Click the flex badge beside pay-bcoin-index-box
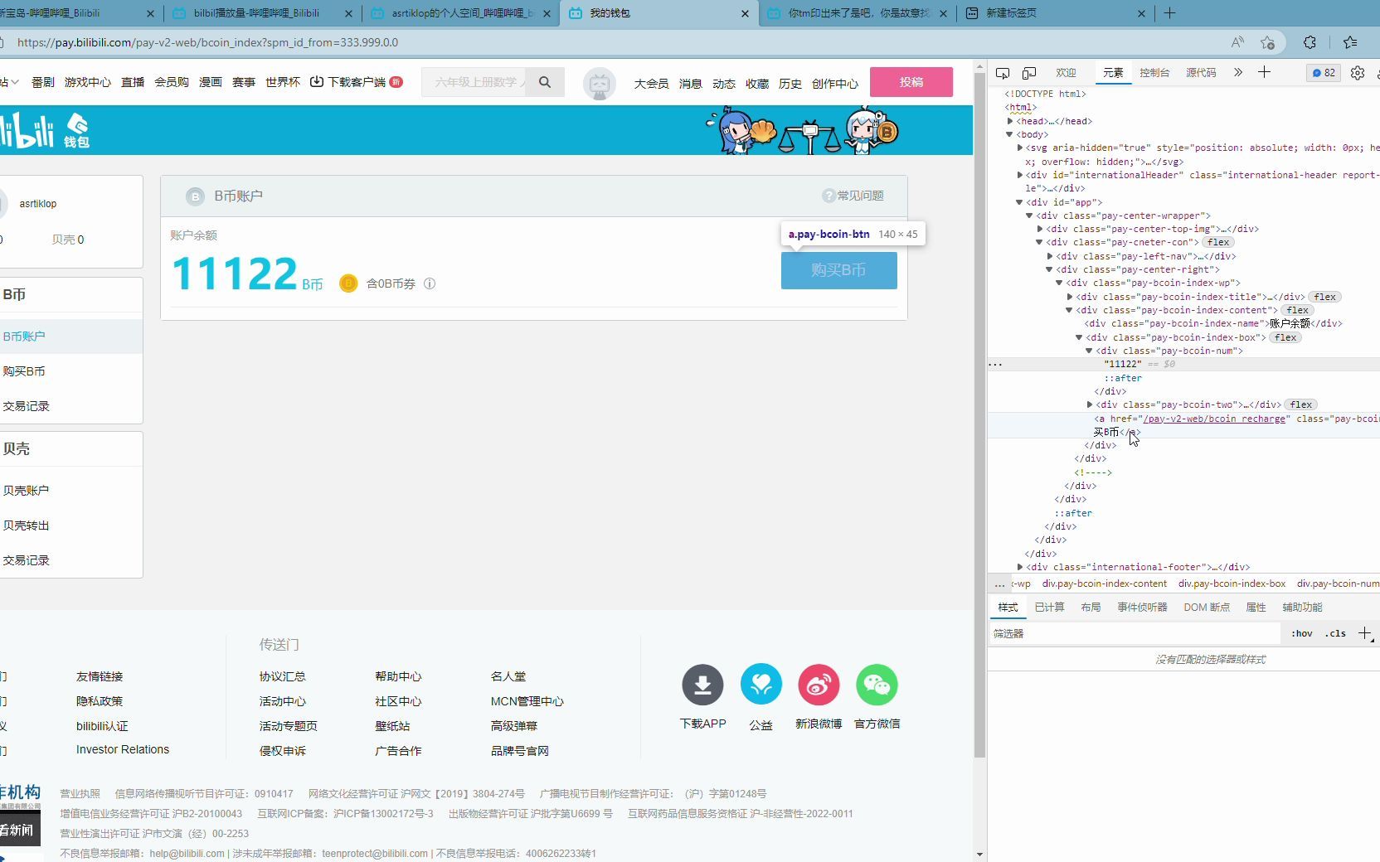 tap(1285, 337)
